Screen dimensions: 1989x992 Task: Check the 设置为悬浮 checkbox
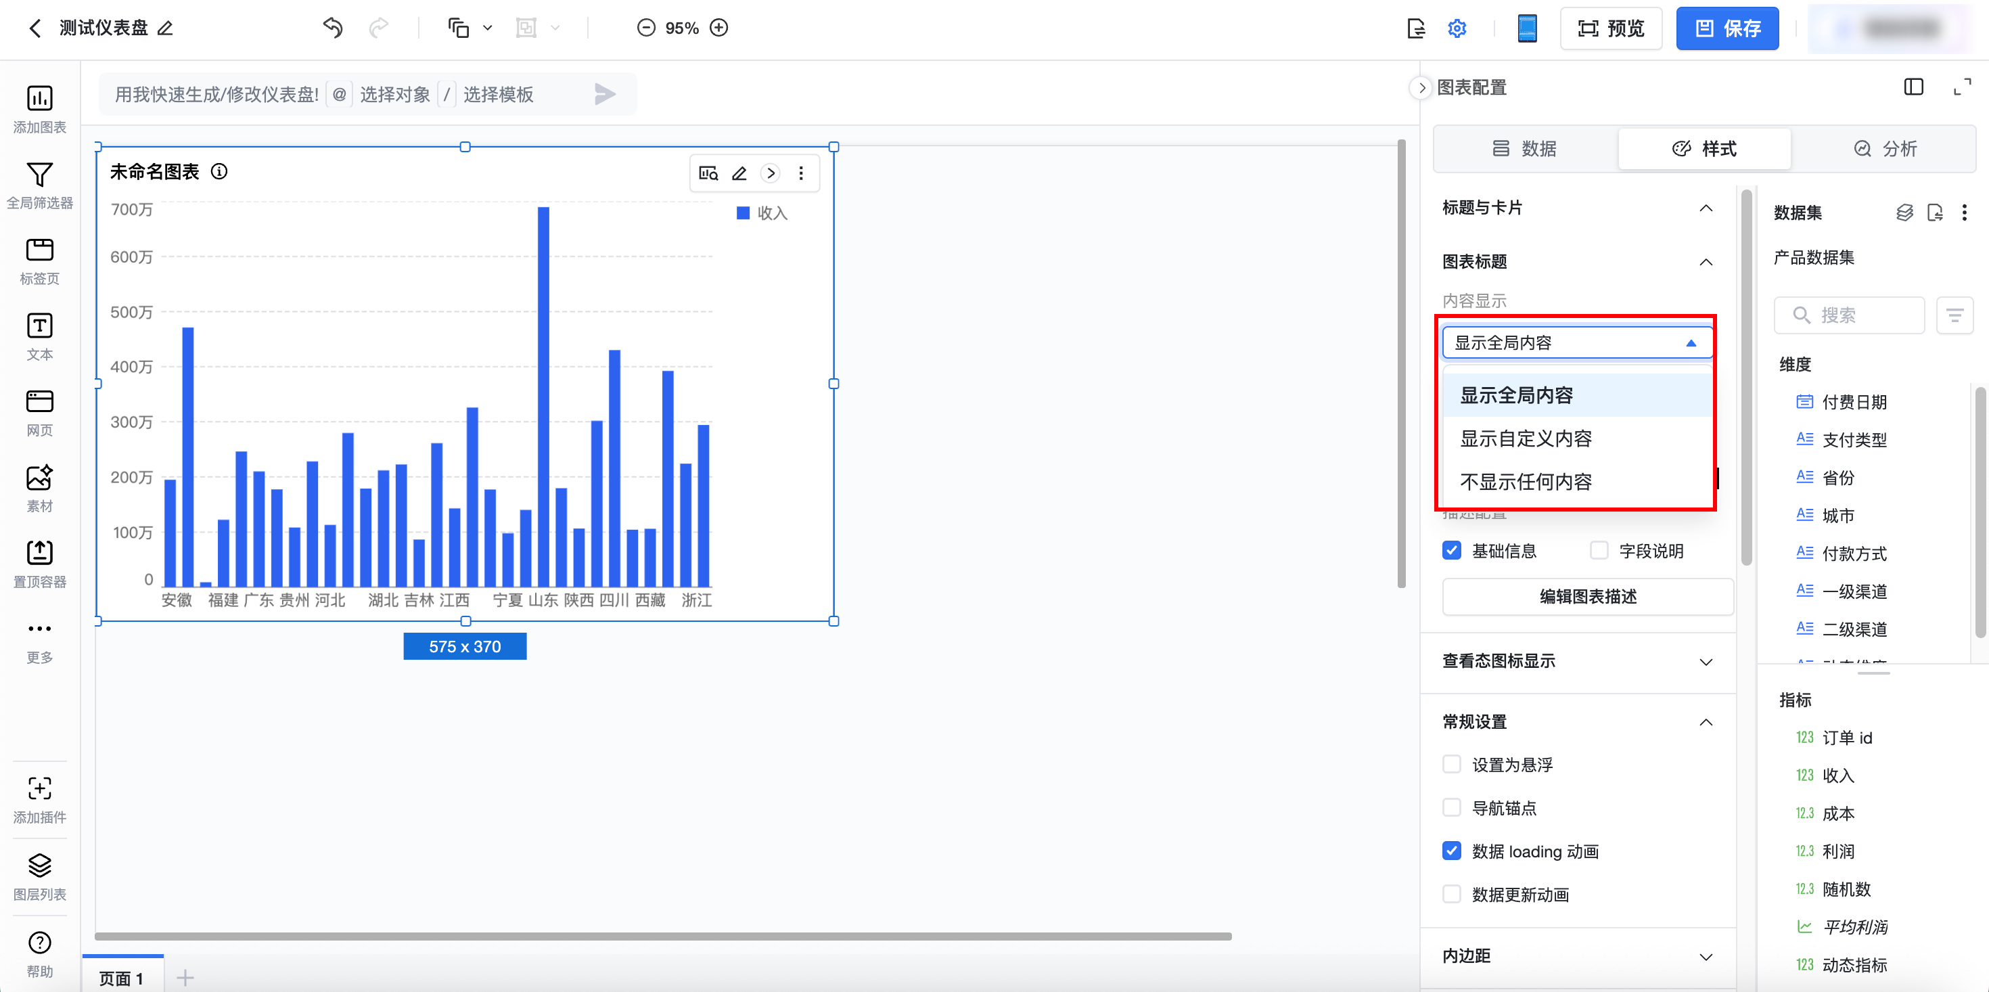[x=1452, y=764]
